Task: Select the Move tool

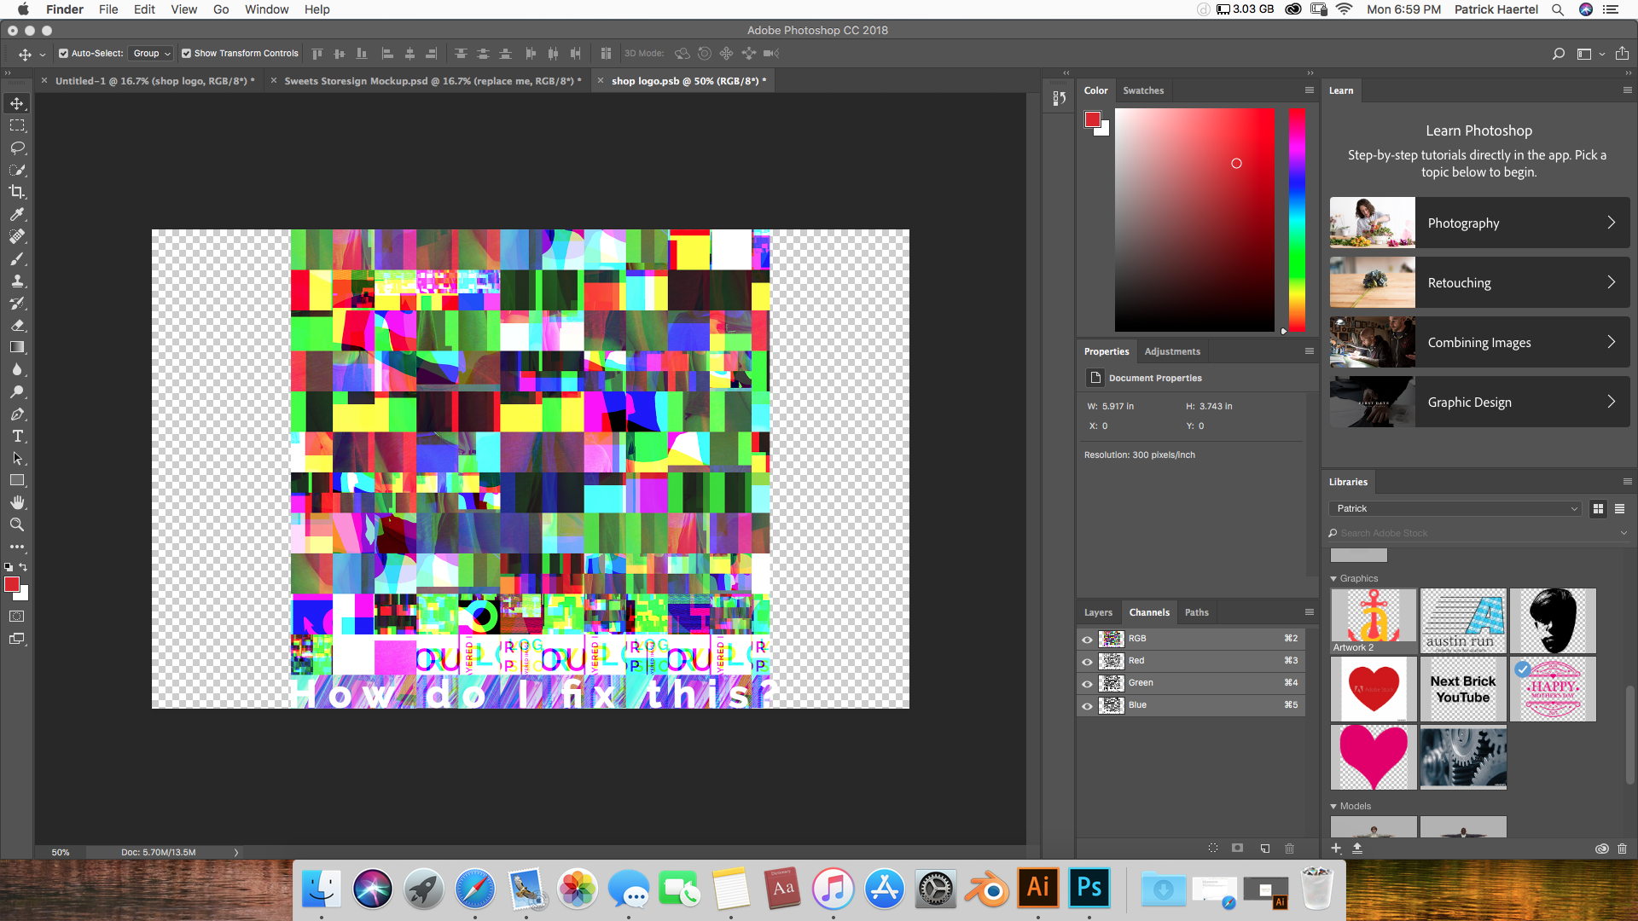Action: tap(17, 102)
